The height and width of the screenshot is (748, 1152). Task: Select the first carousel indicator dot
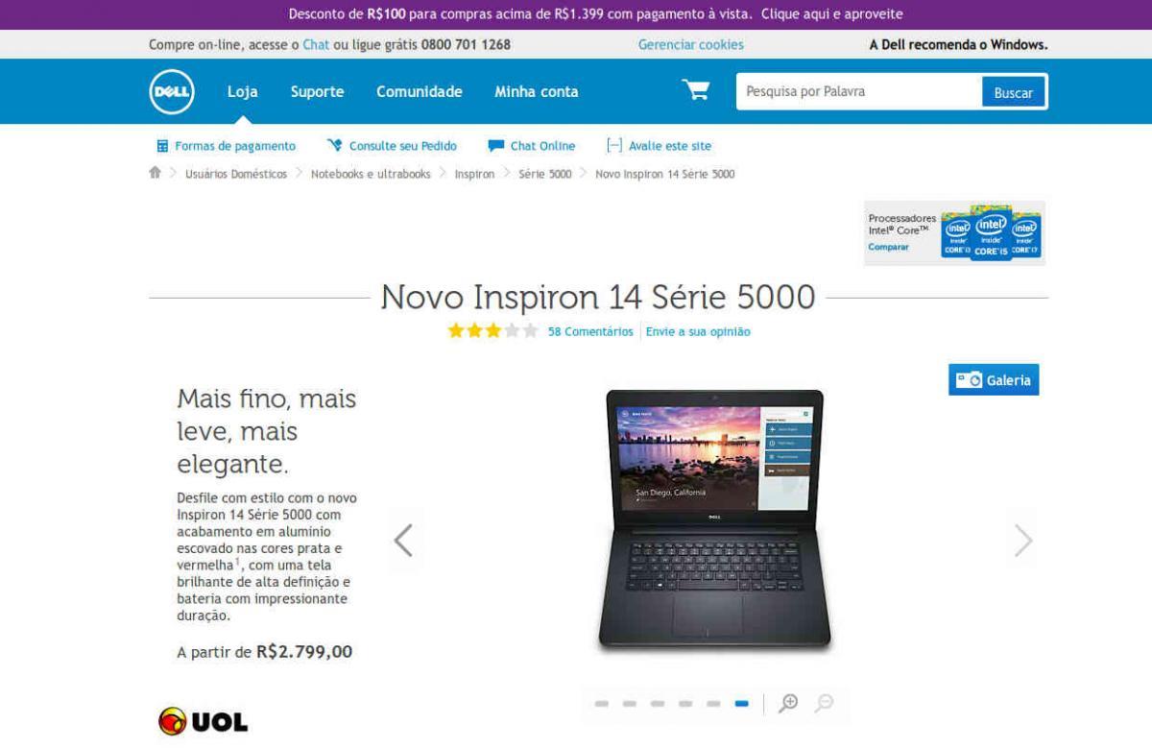(x=601, y=704)
